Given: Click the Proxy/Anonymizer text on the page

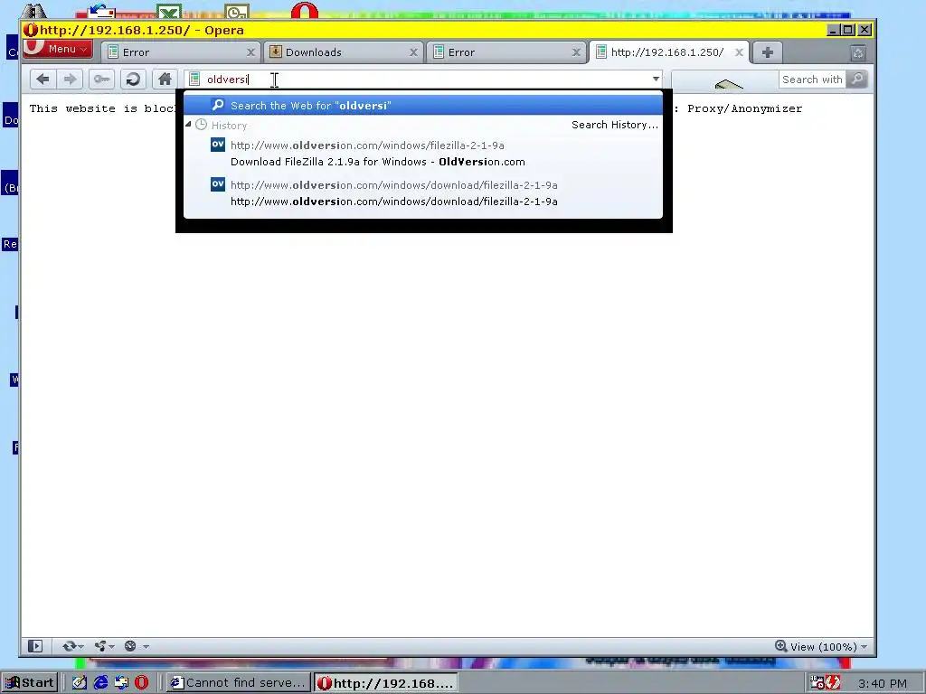Looking at the screenshot, I should [744, 108].
